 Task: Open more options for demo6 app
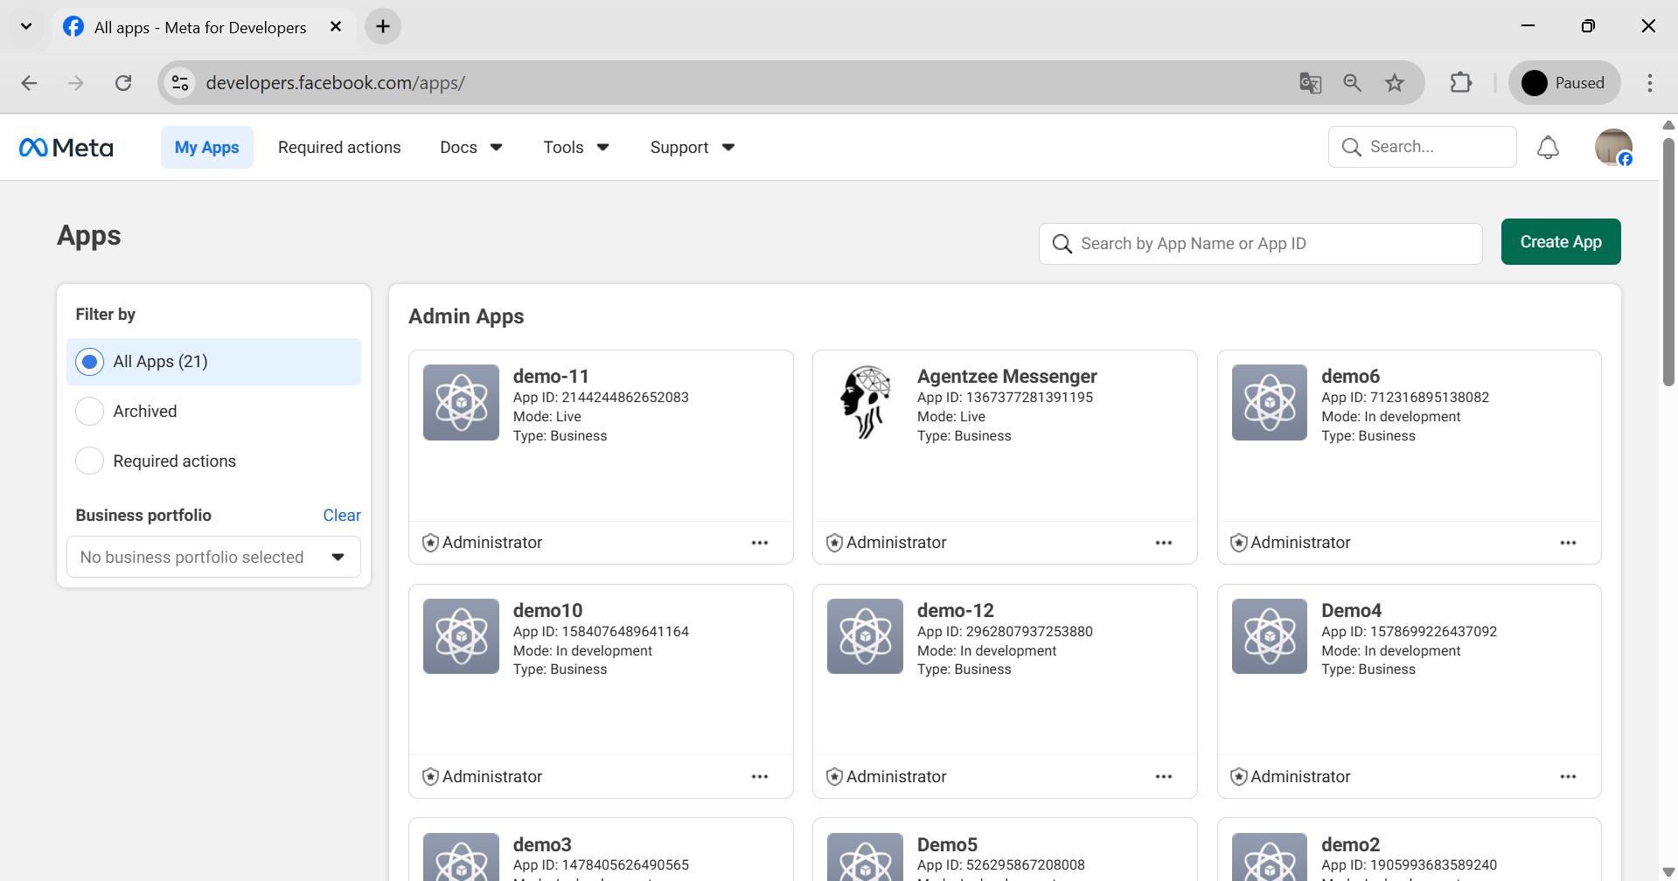coord(1568,543)
